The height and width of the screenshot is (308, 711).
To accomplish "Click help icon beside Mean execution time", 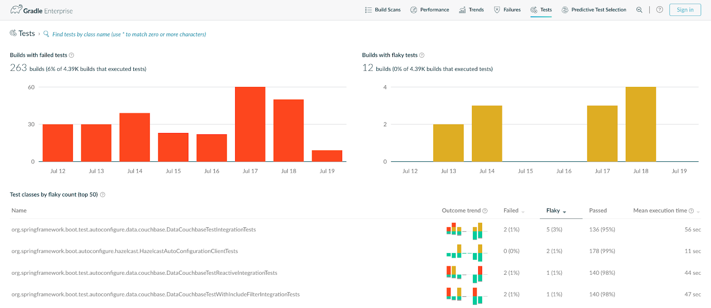I will tap(691, 211).
